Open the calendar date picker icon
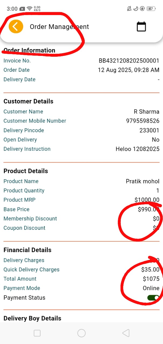Viewport: 163px width, 344px height. click(x=141, y=27)
